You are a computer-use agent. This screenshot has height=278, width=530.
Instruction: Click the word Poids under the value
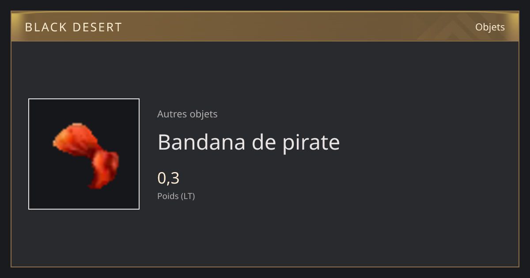(x=168, y=196)
